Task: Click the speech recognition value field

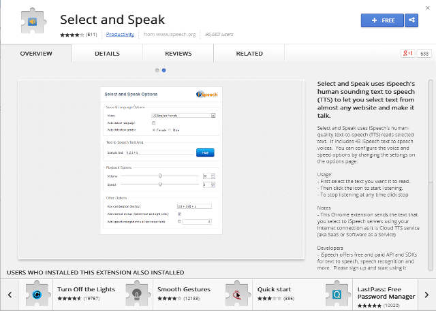Action: (x=197, y=222)
